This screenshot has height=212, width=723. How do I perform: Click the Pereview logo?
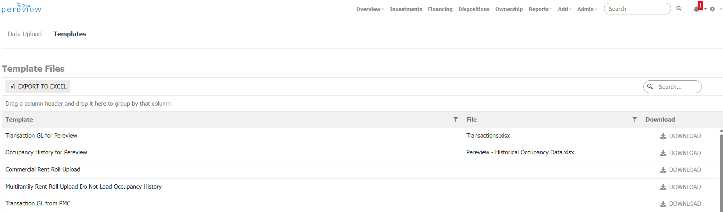click(x=21, y=8)
